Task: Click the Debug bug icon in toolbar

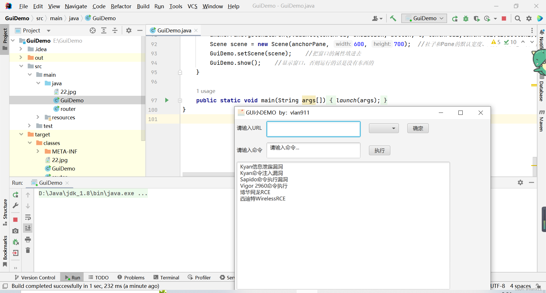Action: [x=466, y=18]
